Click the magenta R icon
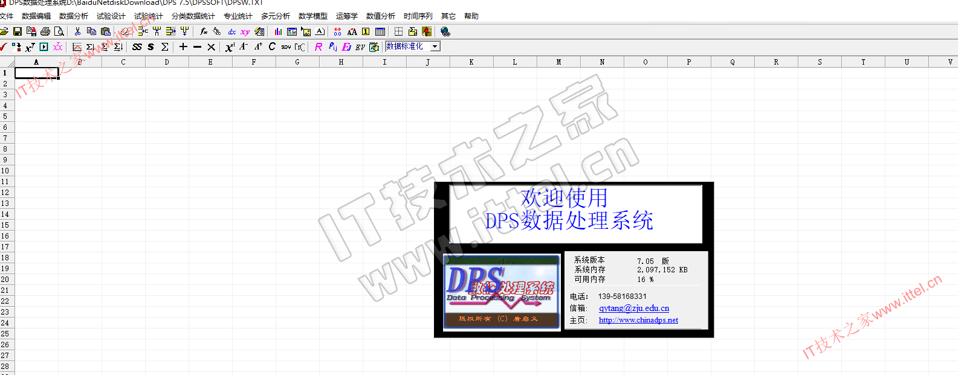 [x=319, y=46]
